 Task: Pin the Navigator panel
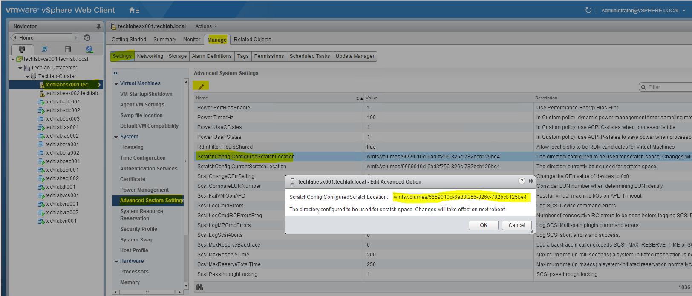(98, 26)
